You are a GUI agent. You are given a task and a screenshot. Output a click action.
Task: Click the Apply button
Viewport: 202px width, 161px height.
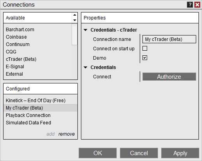180,153
